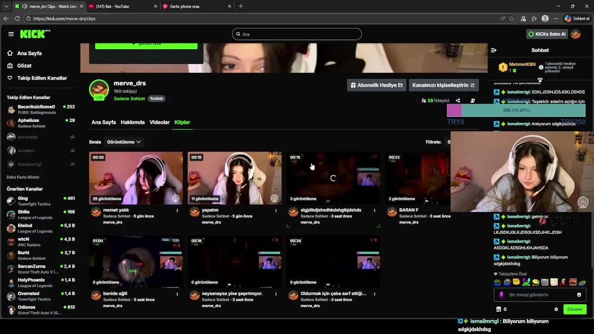This screenshot has width=594, height=334.
Task: Open SercanZurna recommended channel
Action: [x=41, y=269]
